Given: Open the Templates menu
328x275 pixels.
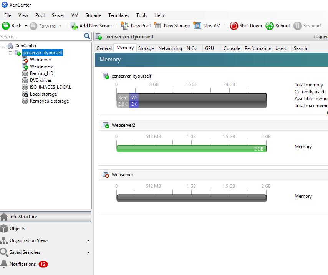Looking at the screenshot, I should point(119,15).
